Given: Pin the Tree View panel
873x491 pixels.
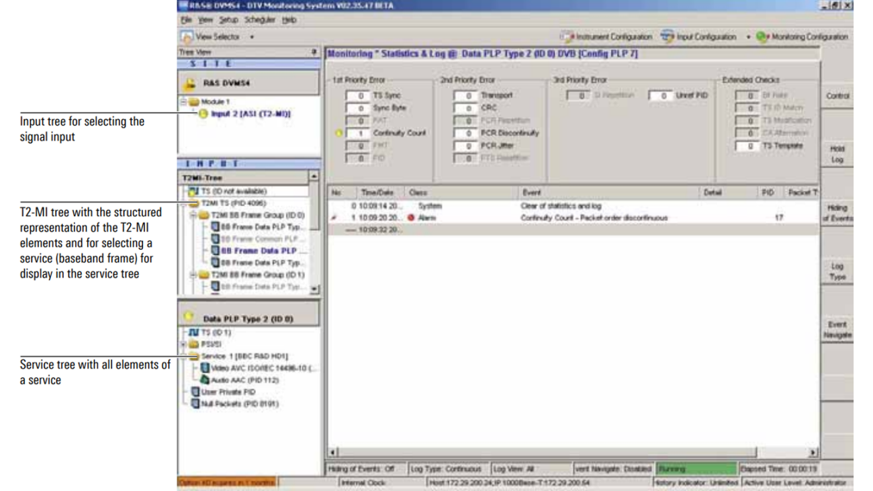Looking at the screenshot, I should (x=314, y=52).
